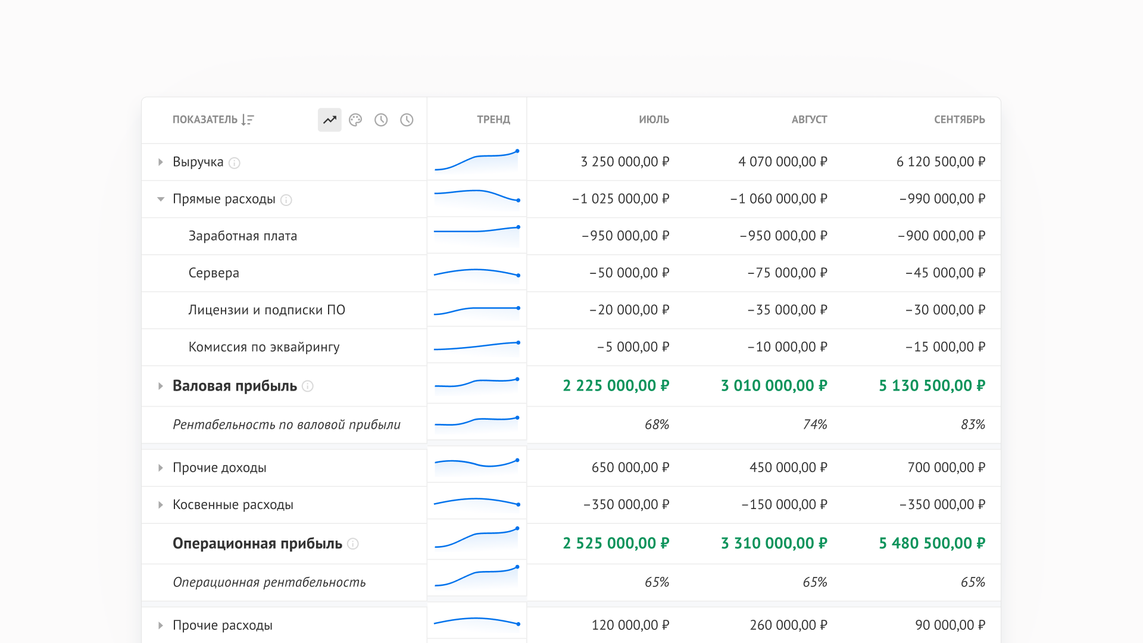Viewport: 1143px width, 643px height.
Task: Expand the Косвенные расходы row
Action: coord(160,505)
